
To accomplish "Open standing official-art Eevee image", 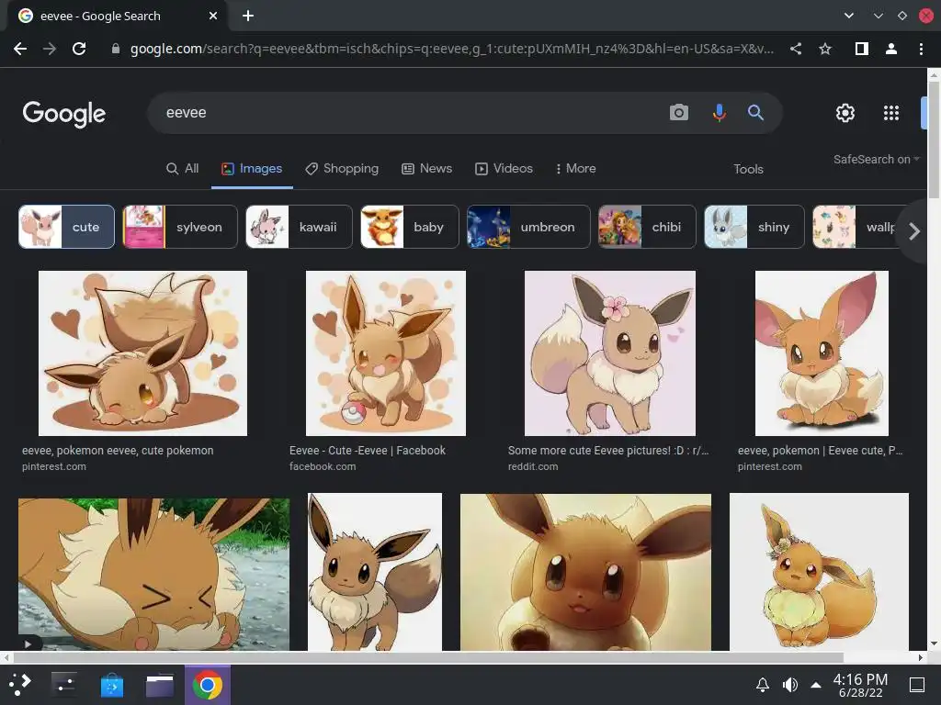I will pos(375,572).
